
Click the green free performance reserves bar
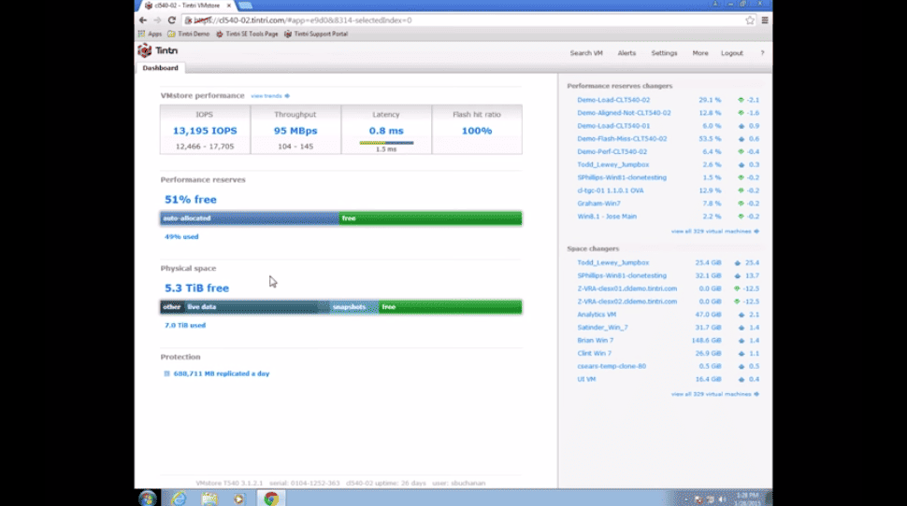(430, 218)
